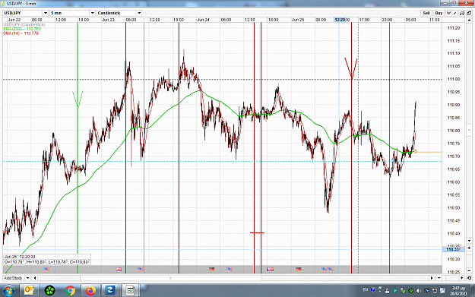Click the EMA (200) legend label
Screen dimensions: 475x297
click(x=22, y=29)
